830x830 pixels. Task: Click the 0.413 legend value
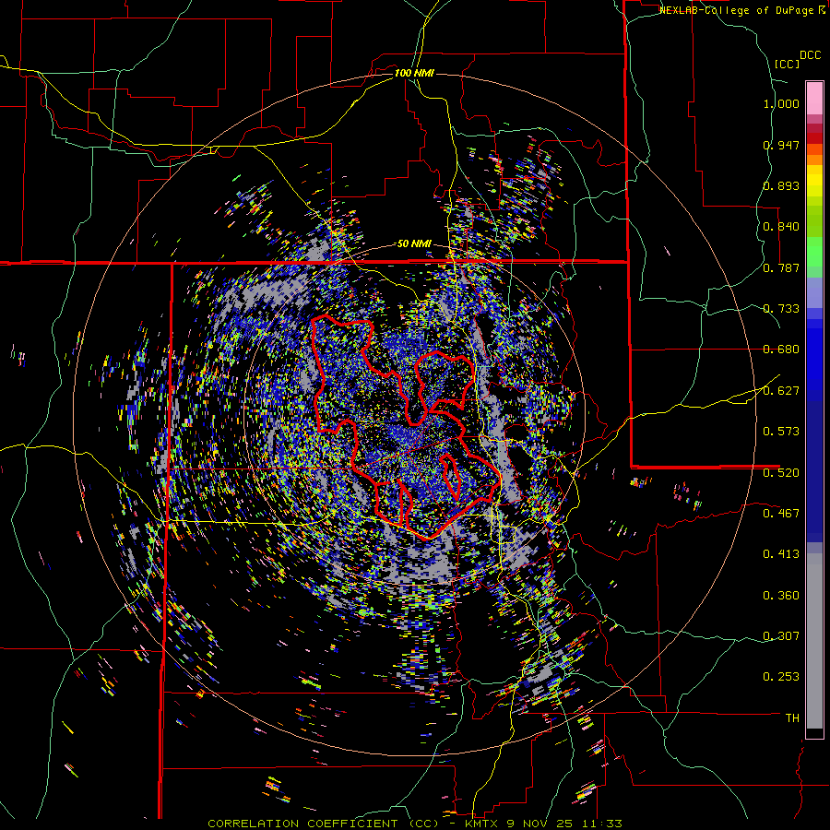point(781,554)
